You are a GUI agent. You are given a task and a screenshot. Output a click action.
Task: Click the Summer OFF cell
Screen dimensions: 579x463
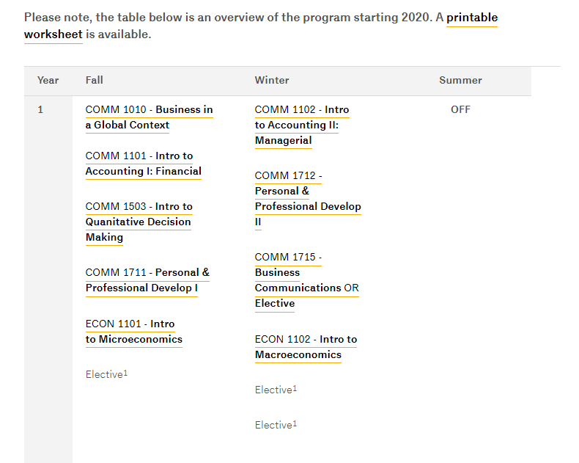tap(460, 109)
